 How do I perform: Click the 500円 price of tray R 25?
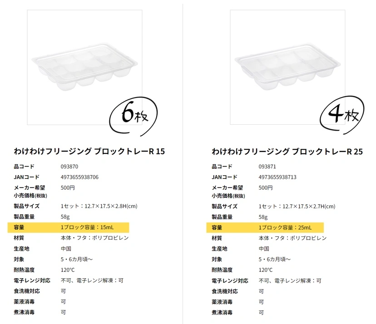(266, 188)
